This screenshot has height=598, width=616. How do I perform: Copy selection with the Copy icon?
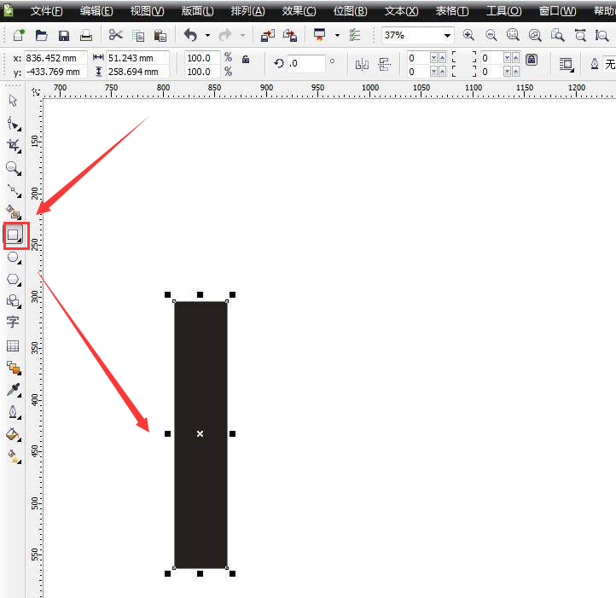138,36
